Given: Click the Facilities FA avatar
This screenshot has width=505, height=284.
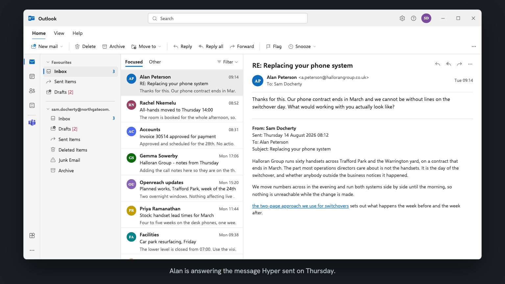Looking at the screenshot, I should click(x=131, y=237).
